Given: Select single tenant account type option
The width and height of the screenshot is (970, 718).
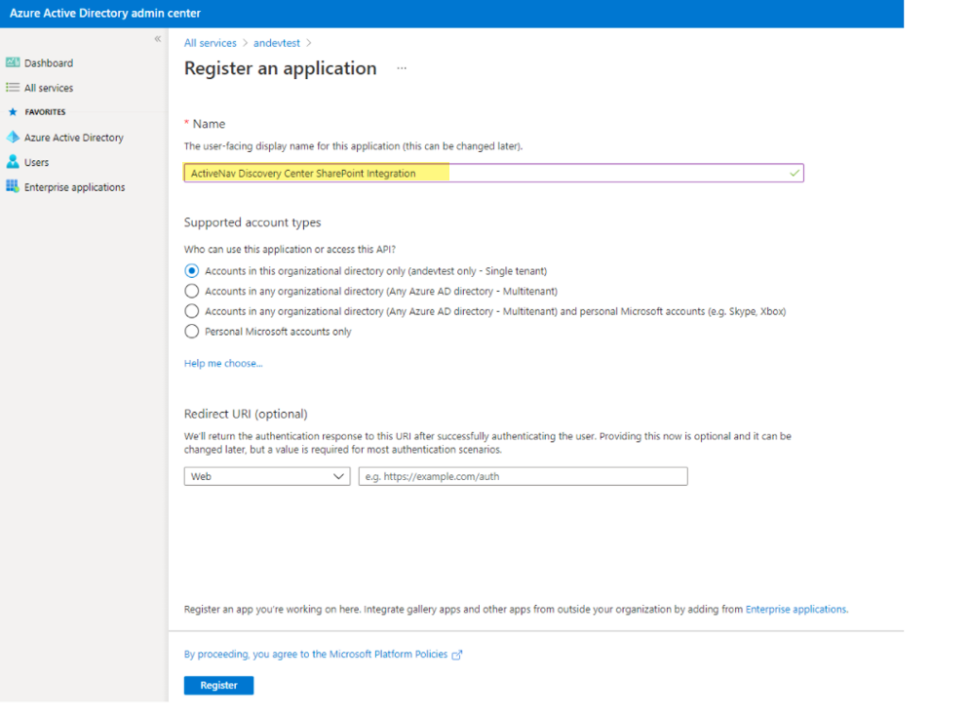Looking at the screenshot, I should pyautogui.click(x=191, y=270).
